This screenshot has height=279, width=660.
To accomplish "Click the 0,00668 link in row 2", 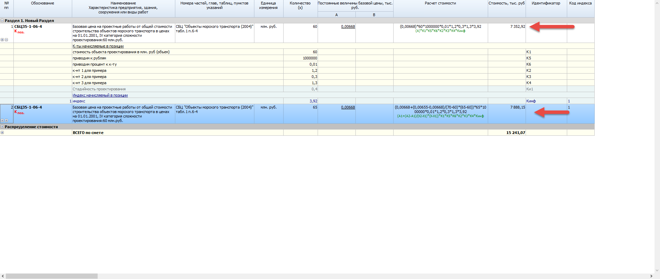I will tap(348, 107).
